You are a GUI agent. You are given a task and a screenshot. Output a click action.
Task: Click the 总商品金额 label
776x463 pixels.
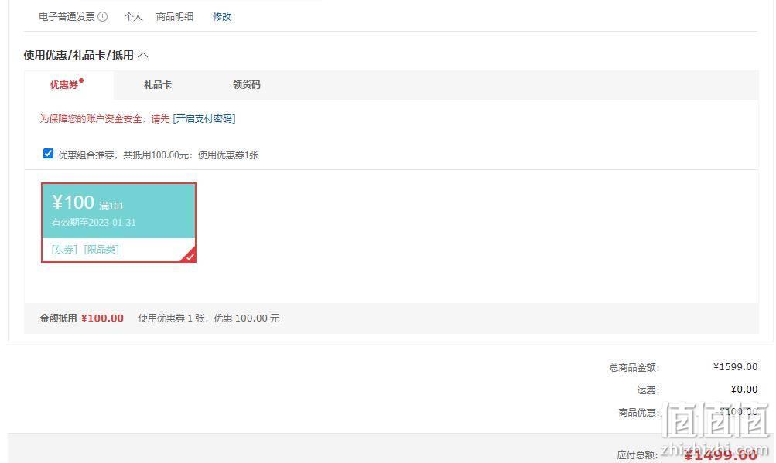(x=634, y=367)
